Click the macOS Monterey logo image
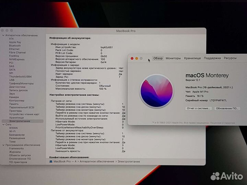247x185 pixels. tap(156, 91)
